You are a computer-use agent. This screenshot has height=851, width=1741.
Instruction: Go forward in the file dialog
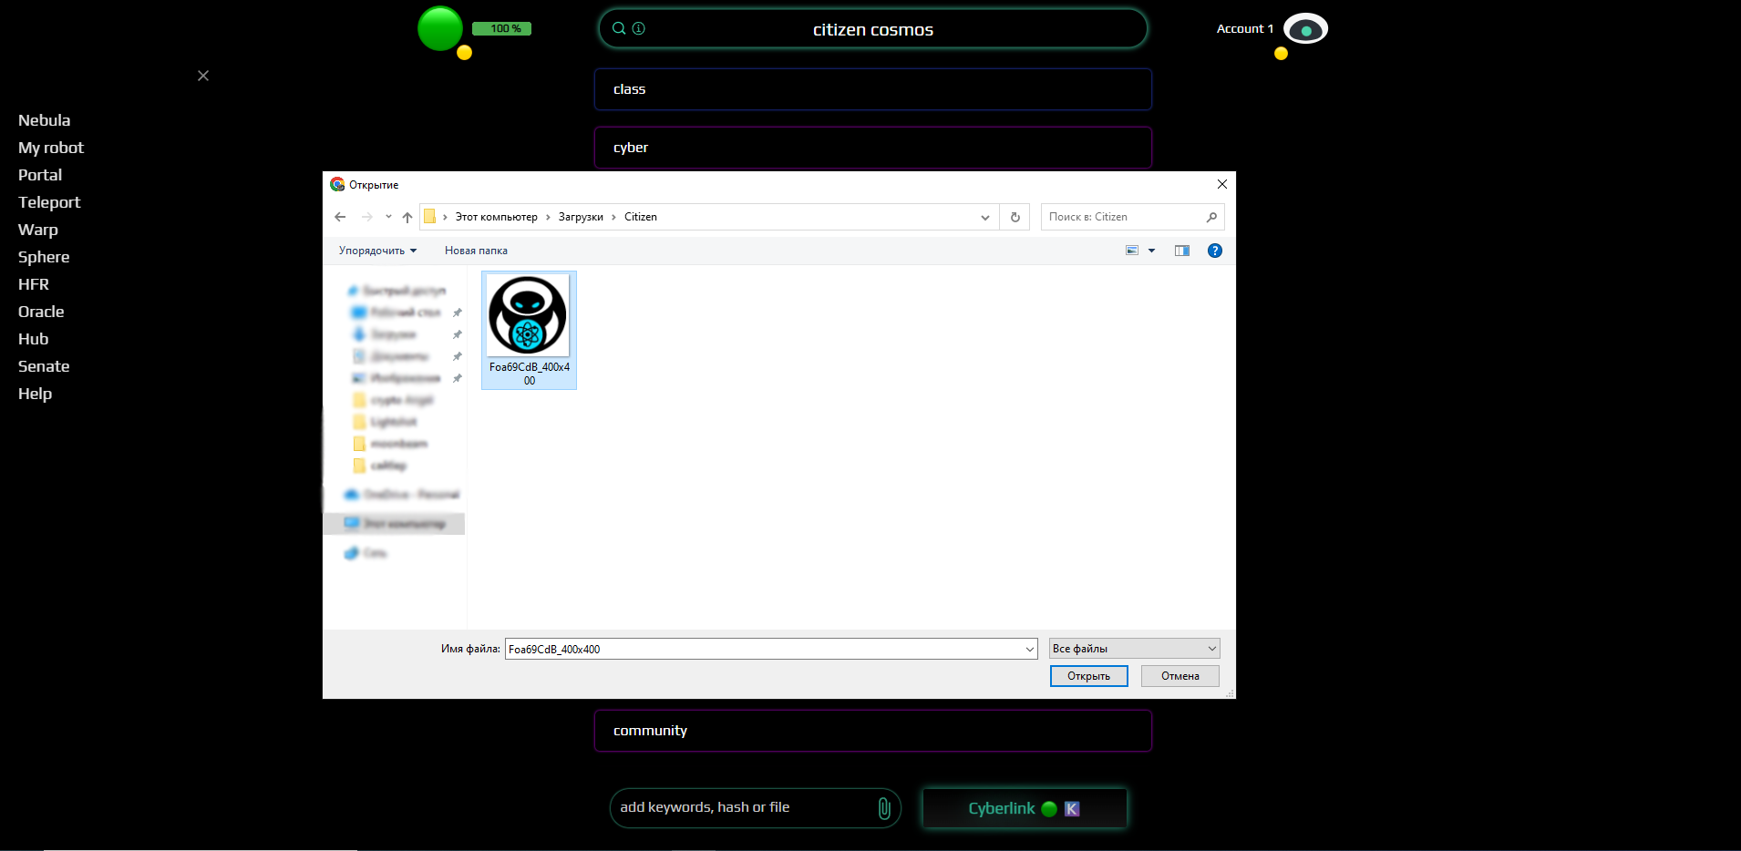[367, 217]
